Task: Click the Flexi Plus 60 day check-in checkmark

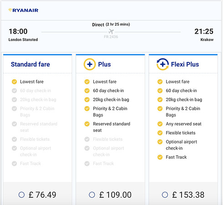Action: pyautogui.click(x=160, y=91)
